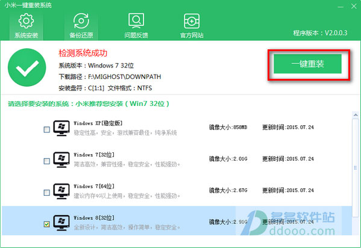361x248 pixels.
Task: Click the Windows 8 32位 monitor icon
Action: pos(61,223)
